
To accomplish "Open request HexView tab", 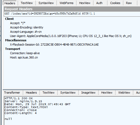I will tap(85, 3).
